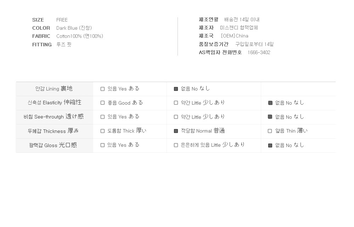Click the AS phone number 1666-3402

pyautogui.click(x=259, y=52)
